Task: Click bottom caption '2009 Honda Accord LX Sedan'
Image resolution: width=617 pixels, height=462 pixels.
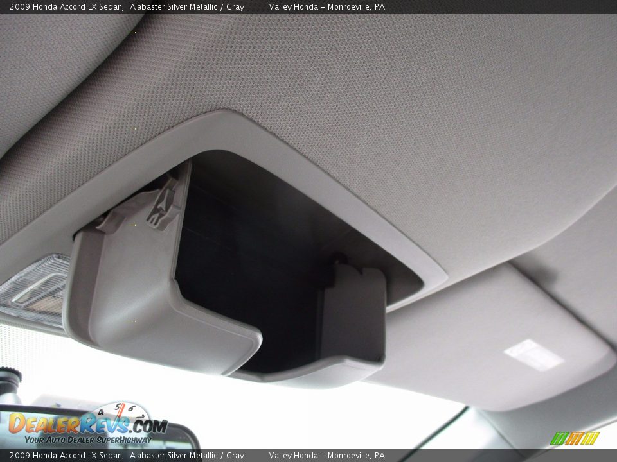Action: pos(63,456)
